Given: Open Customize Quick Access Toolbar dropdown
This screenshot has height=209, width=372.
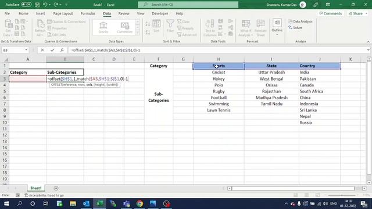Looking at the screenshot, I should (66, 5).
